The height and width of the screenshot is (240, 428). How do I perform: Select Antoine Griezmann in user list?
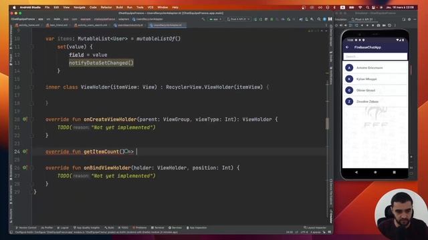tap(375, 68)
